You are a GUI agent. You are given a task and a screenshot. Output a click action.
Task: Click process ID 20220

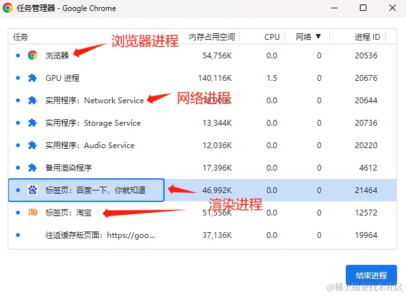coord(366,145)
